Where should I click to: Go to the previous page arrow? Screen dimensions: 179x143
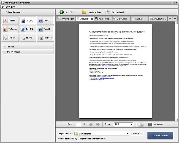click(91, 124)
